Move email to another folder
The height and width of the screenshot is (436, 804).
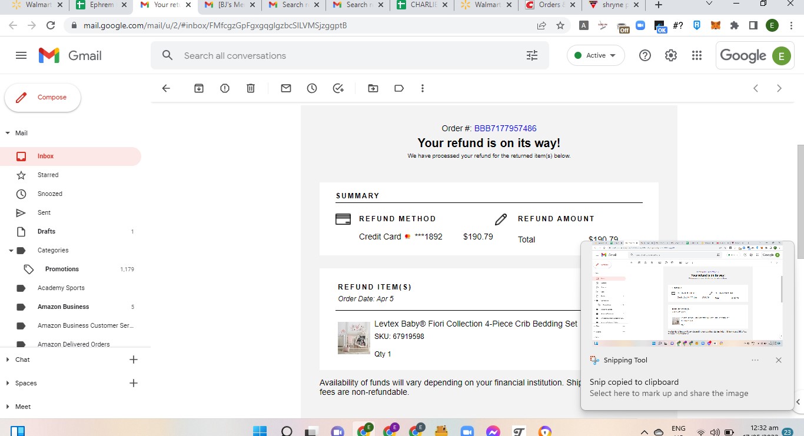(x=373, y=88)
